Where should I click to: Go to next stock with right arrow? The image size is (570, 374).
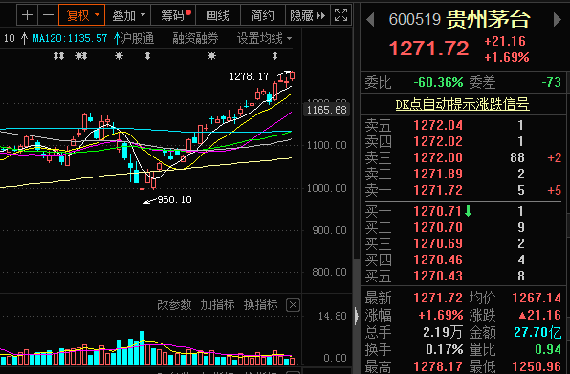(557, 20)
